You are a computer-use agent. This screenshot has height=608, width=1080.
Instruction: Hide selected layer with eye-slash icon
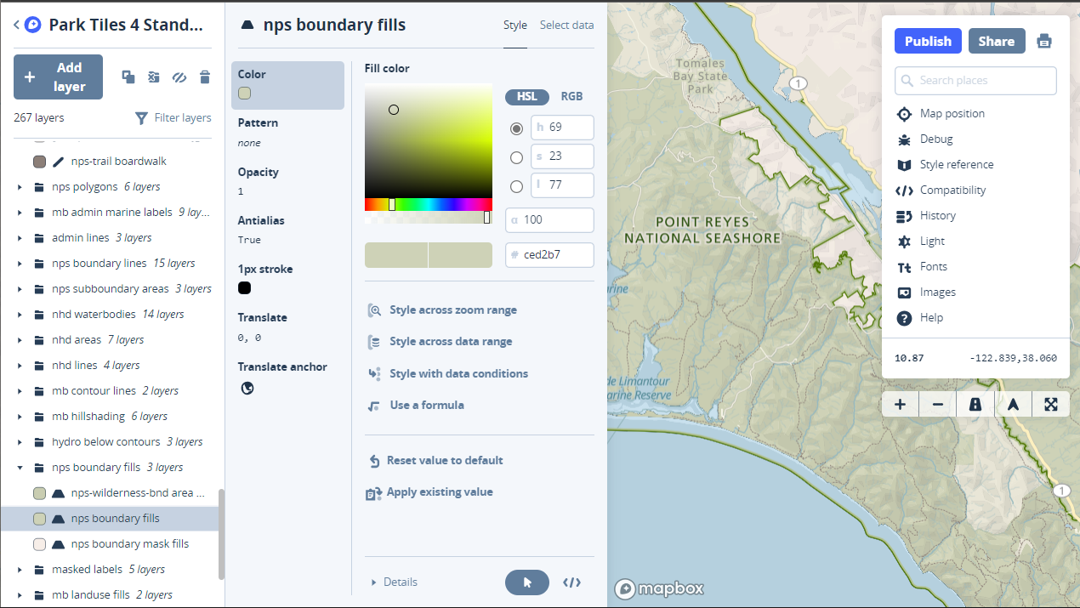point(179,77)
